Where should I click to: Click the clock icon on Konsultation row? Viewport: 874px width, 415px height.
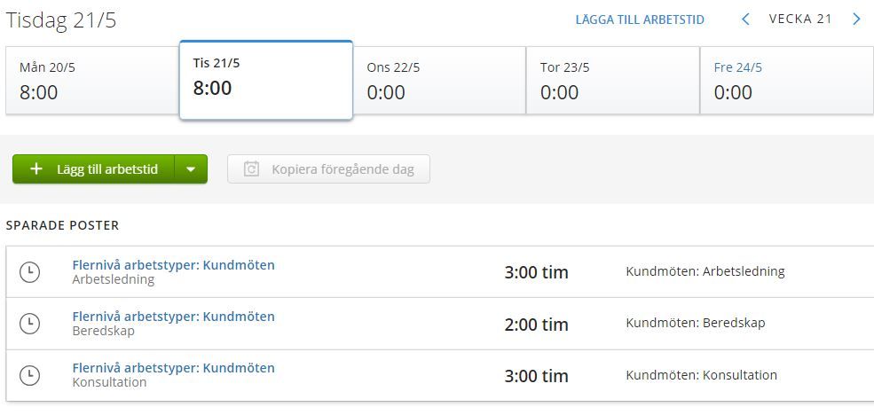pos(30,375)
